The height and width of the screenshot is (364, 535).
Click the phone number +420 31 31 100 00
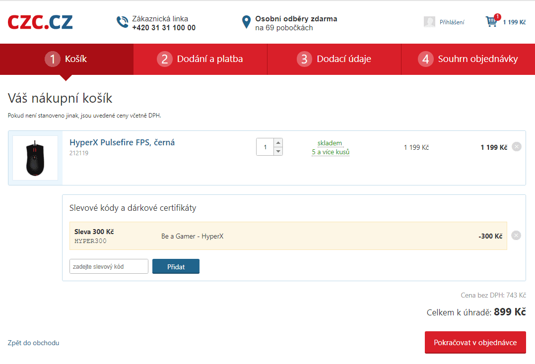[x=164, y=28]
